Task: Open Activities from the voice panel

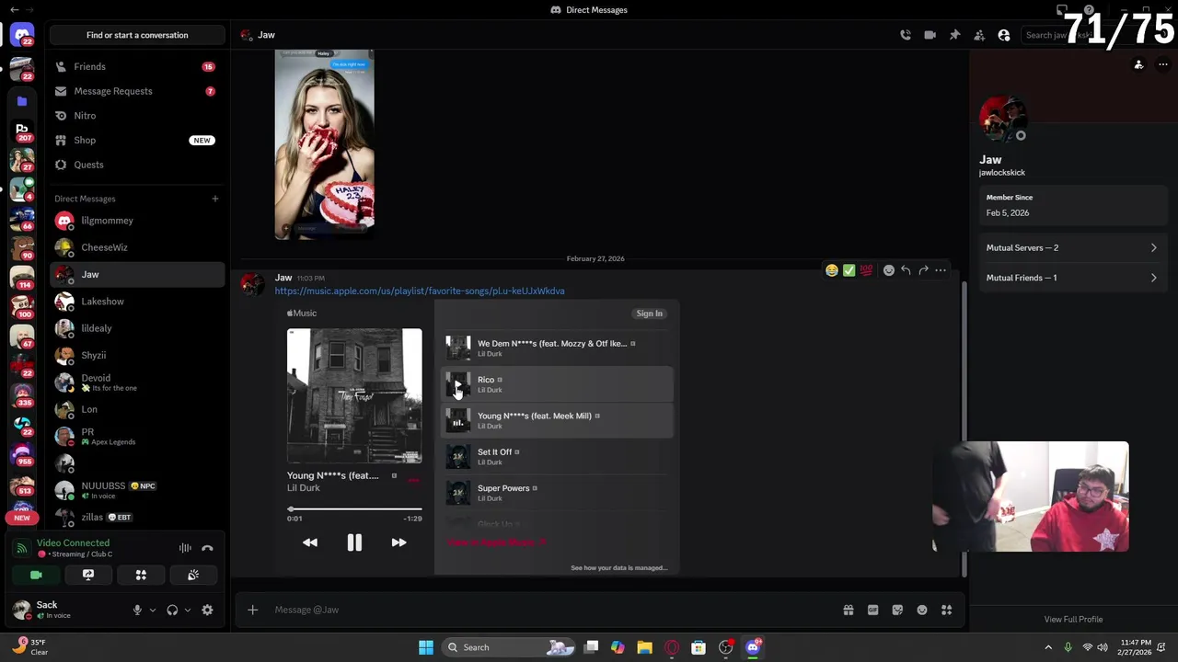Action: pyautogui.click(x=141, y=575)
